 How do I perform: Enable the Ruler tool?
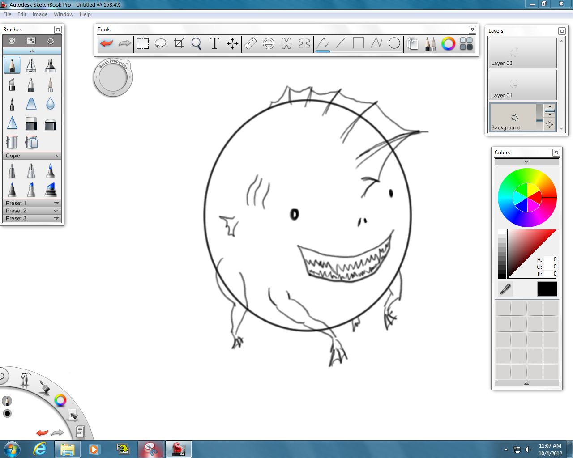[x=250, y=43]
